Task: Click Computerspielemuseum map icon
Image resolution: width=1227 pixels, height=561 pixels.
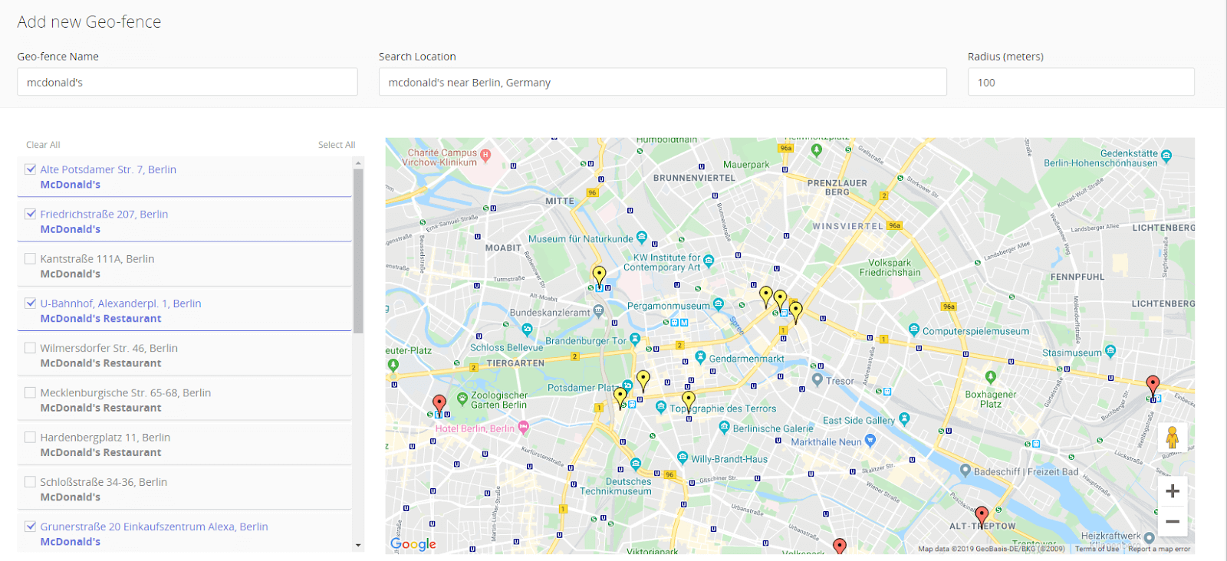Action: (x=913, y=330)
